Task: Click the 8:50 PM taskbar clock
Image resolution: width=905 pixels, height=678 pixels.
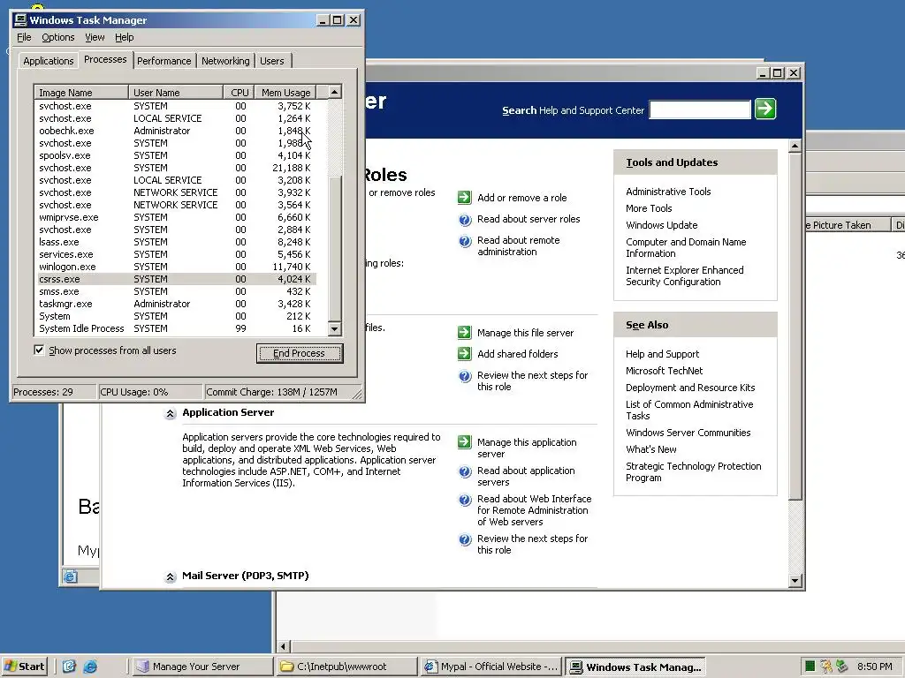Action: click(x=874, y=667)
